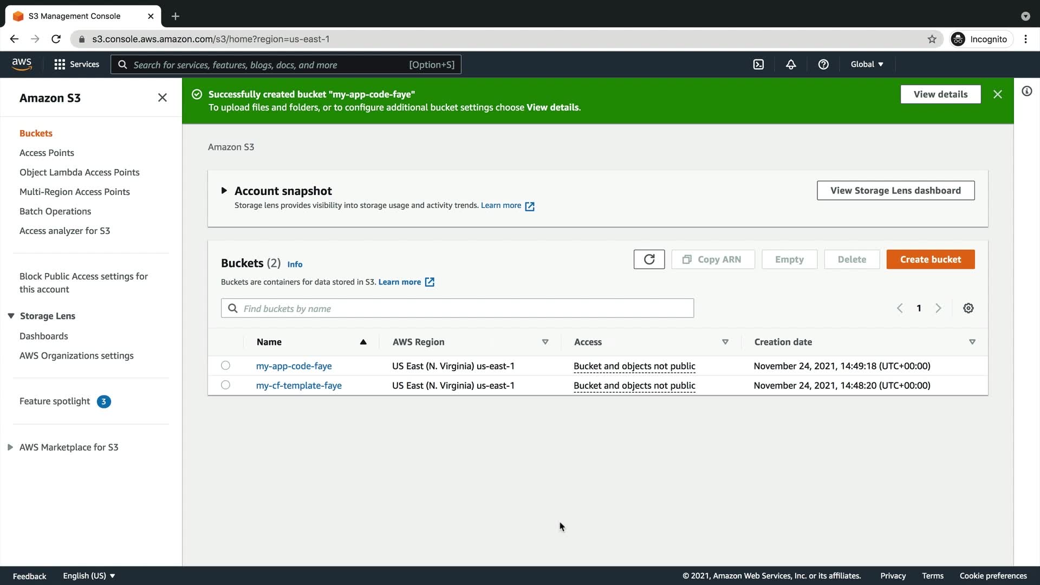
Task: Open Batch Operations in the sidebar
Action: (x=55, y=211)
